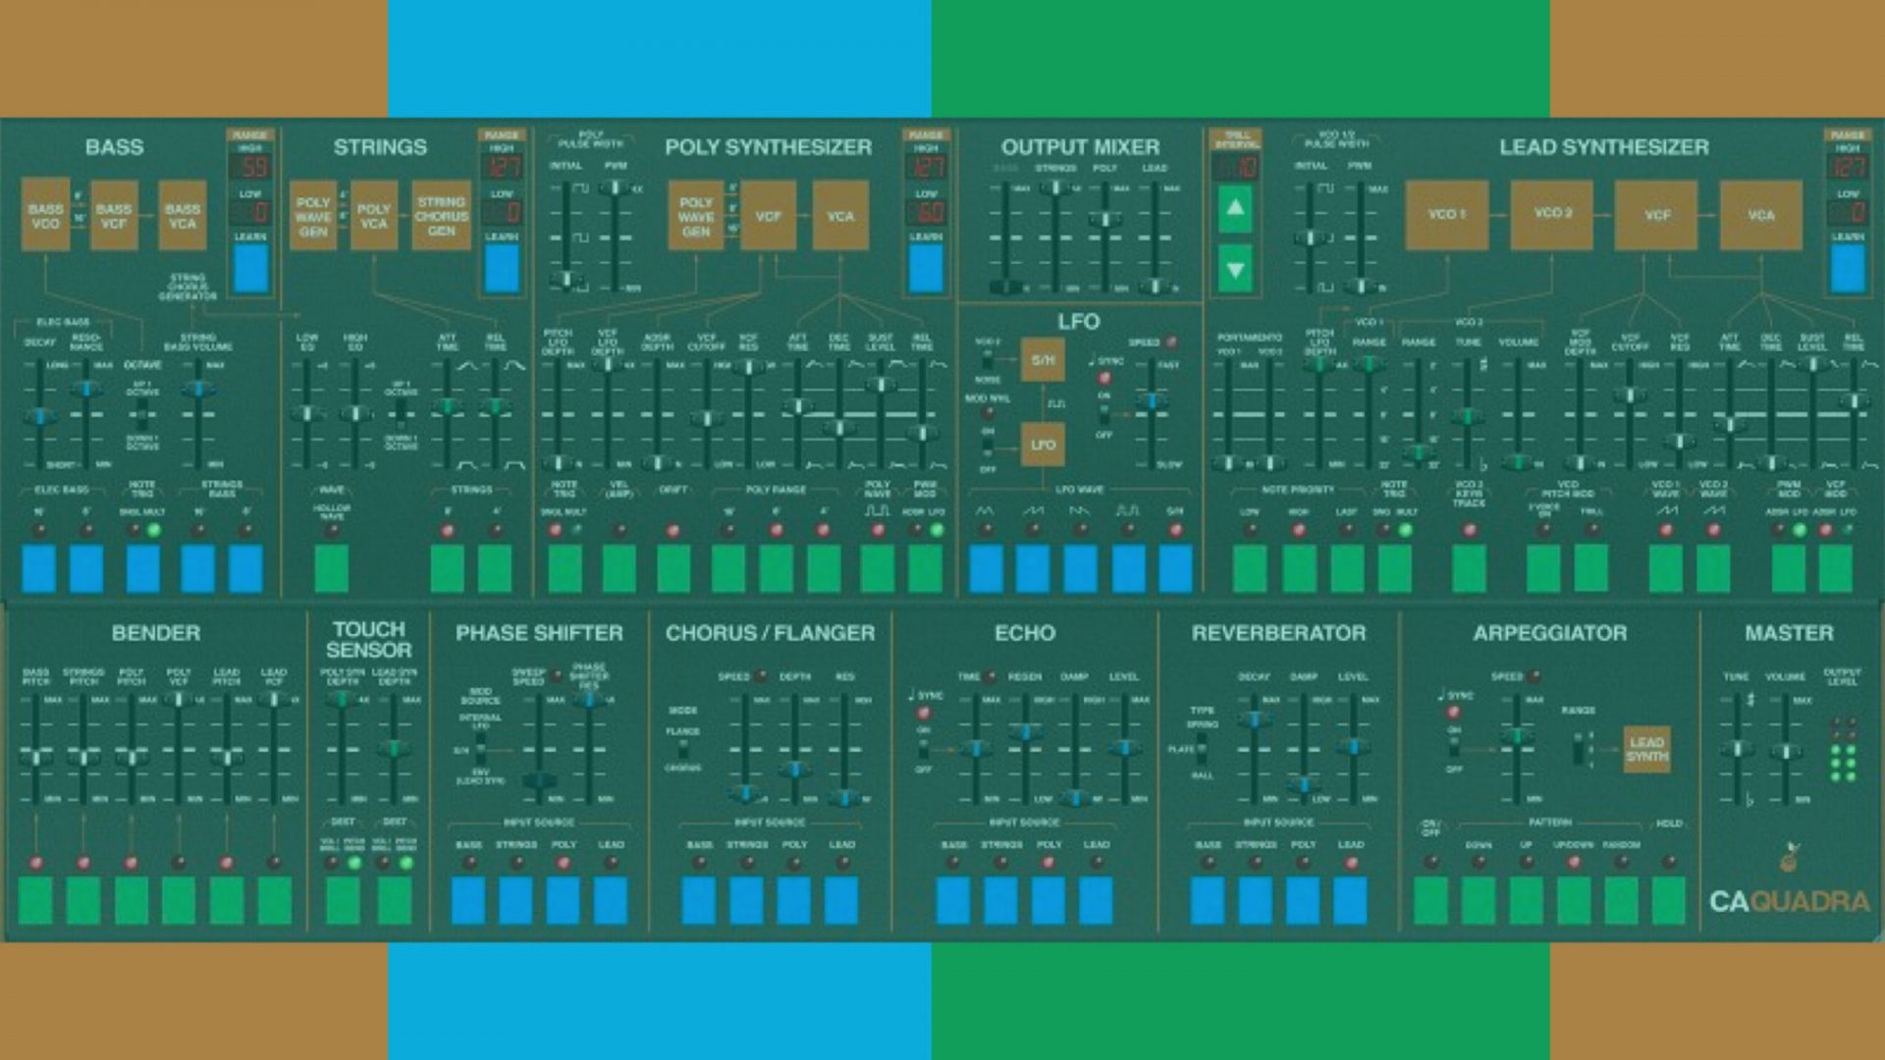The width and height of the screenshot is (1885, 1060).
Task: Select the sawtooth LFO waveform
Action: [x=1033, y=569]
